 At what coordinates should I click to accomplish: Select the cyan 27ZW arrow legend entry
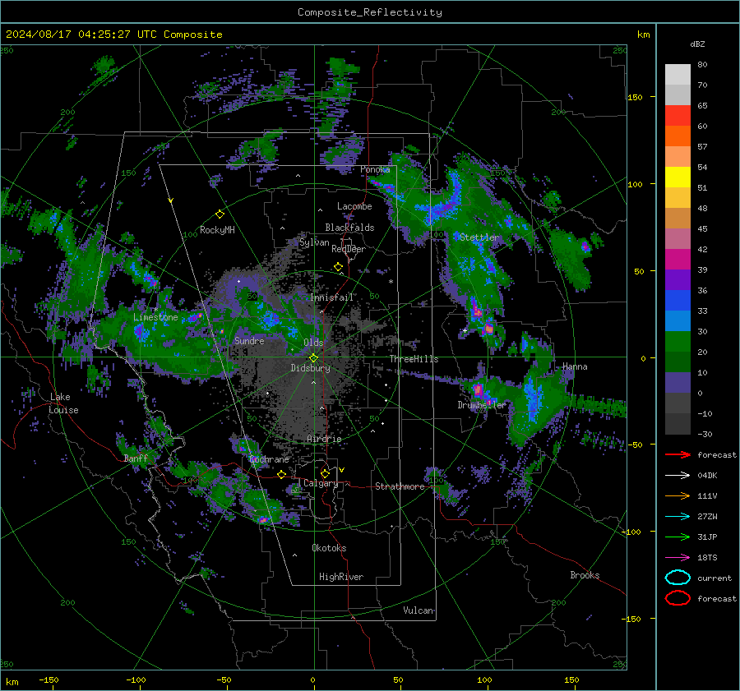point(678,517)
